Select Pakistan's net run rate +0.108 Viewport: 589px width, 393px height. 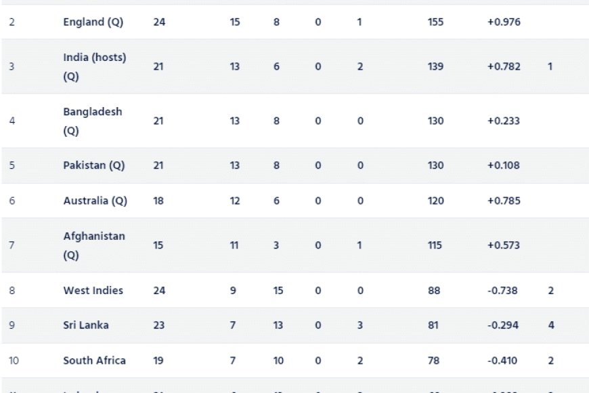point(503,165)
